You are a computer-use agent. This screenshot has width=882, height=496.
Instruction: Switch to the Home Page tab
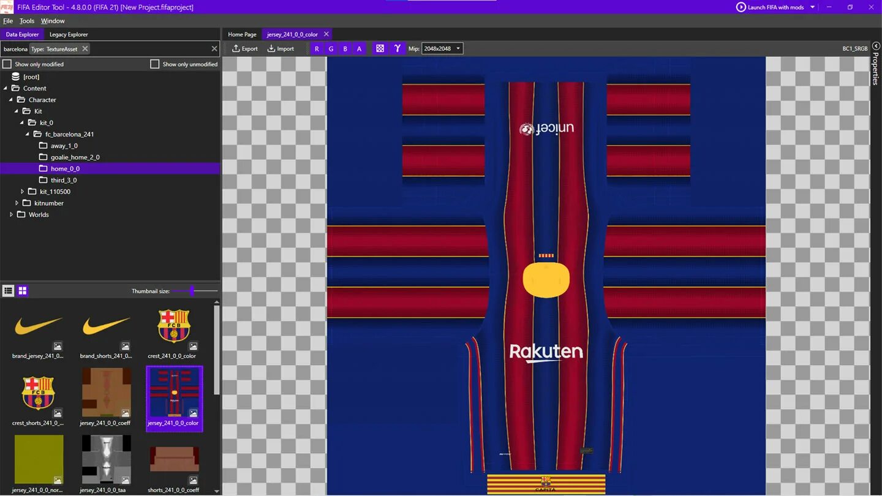pos(242,34)
